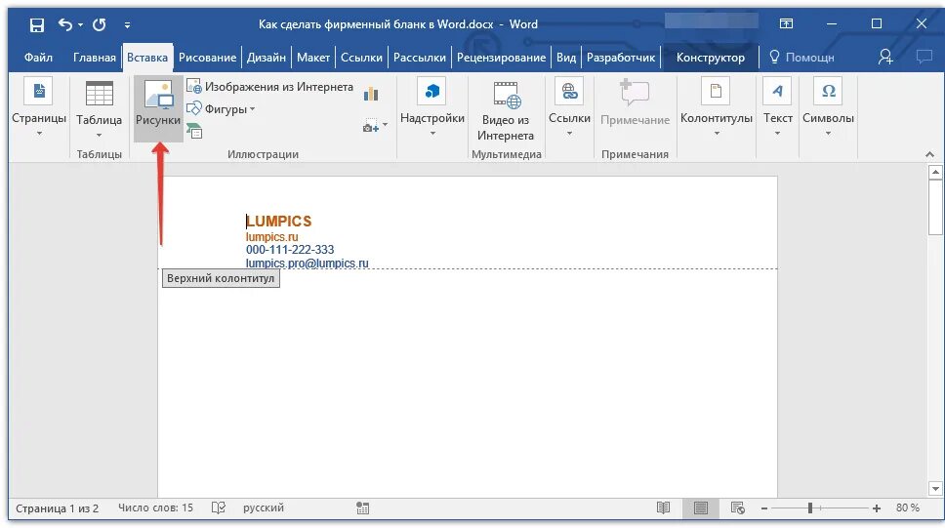Insert a chart using Диаграмма icon
The height and width of the screenshot is (528, 945).
pos(371,94)
